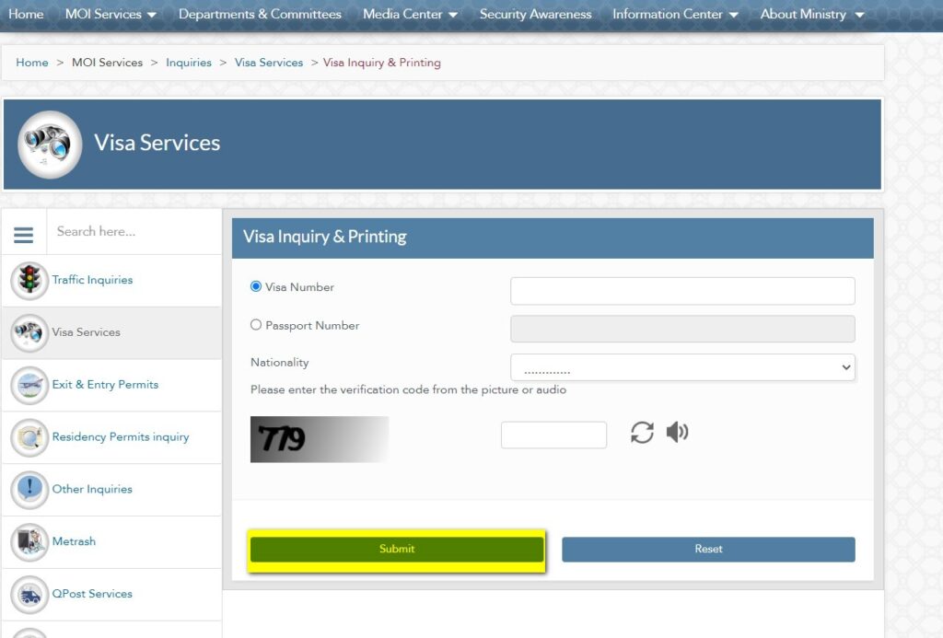943x638 pixels.
Task: Click the QPost Services truck icon
Action: coord(29,595)
